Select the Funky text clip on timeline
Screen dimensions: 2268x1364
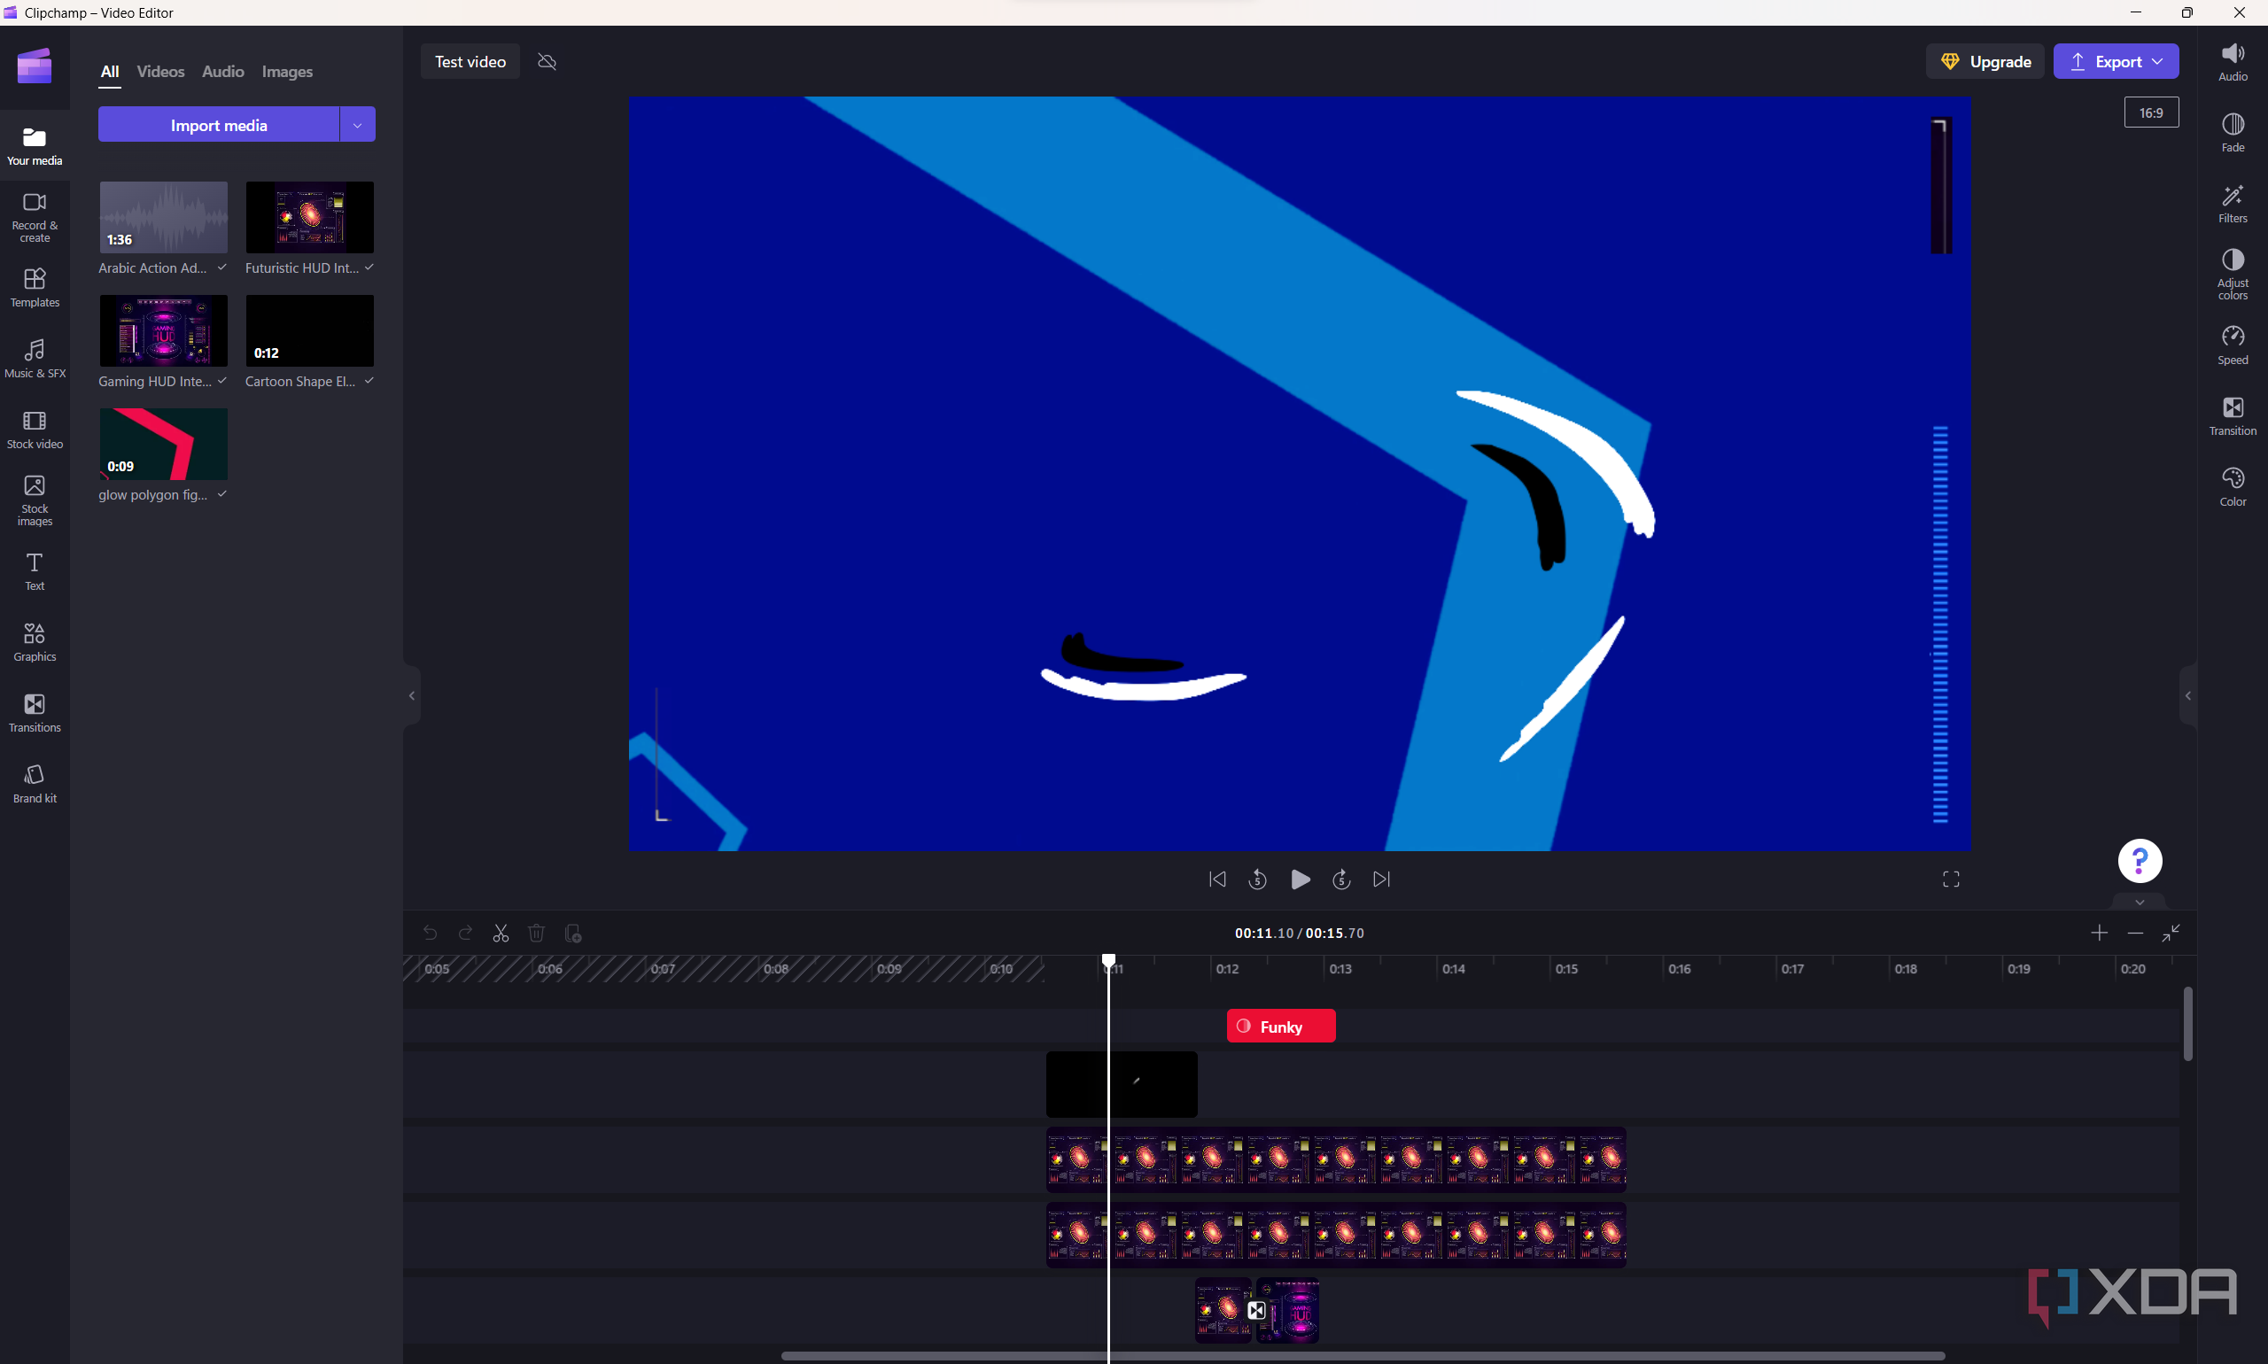(x=1281, y=1026)
